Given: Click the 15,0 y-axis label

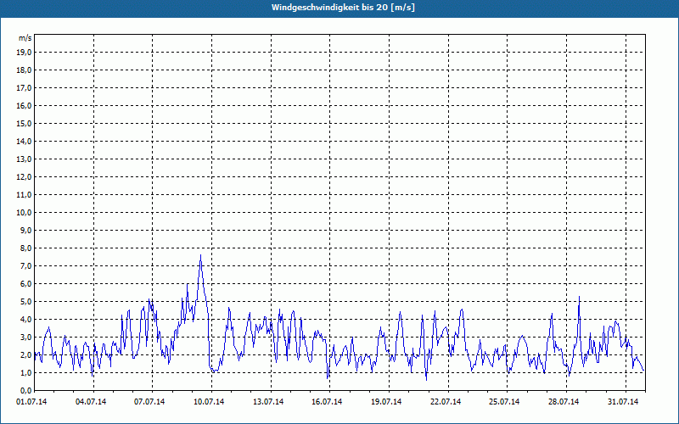Looking at the screenshot, I should [24, 123].
